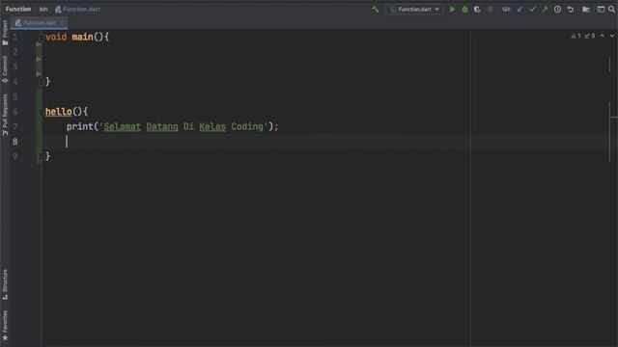
Task: Run with coverage icon in toolbar
Action: tap(477, 9)
